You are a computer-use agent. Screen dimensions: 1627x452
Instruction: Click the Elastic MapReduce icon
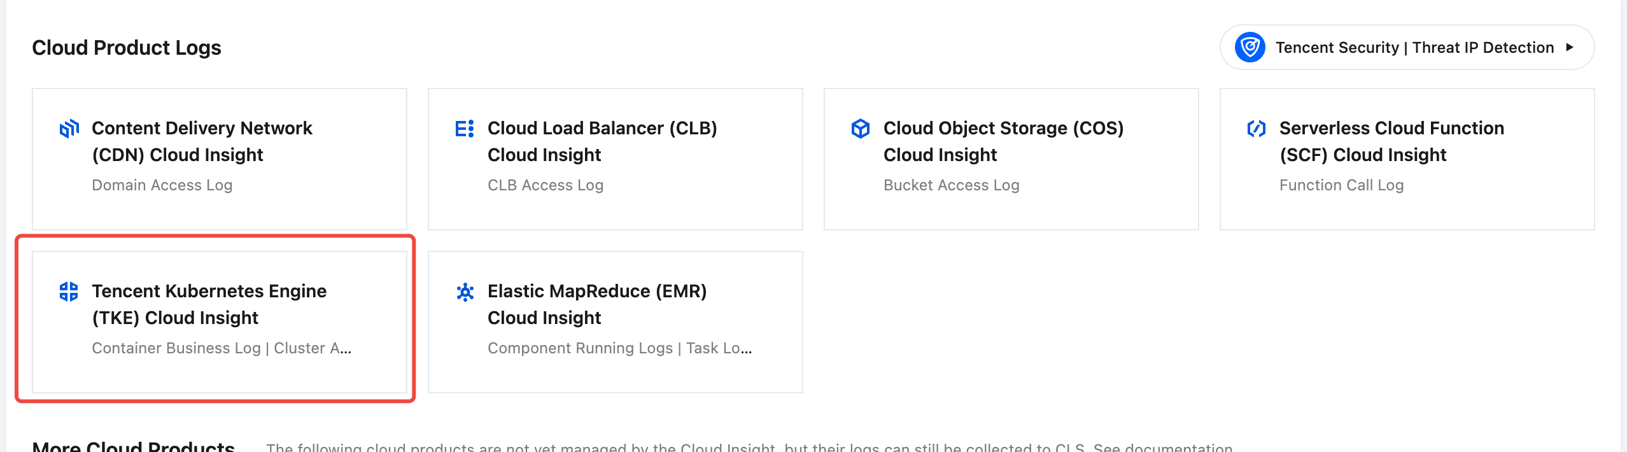465,292
